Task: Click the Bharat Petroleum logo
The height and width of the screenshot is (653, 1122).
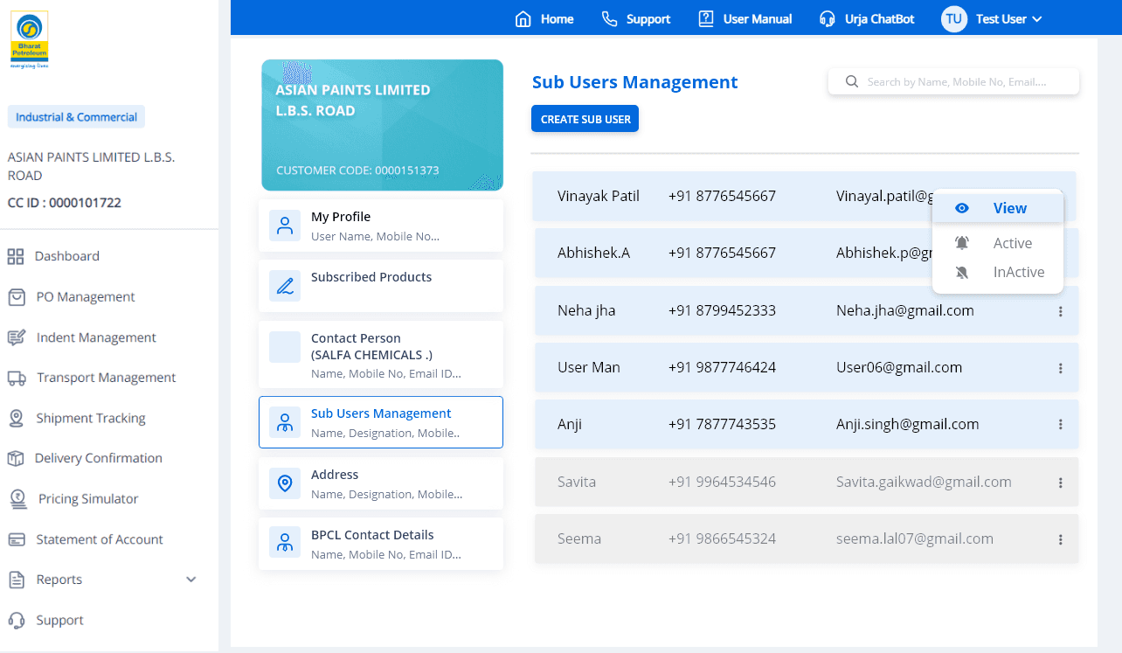Action: coord(29,39)
